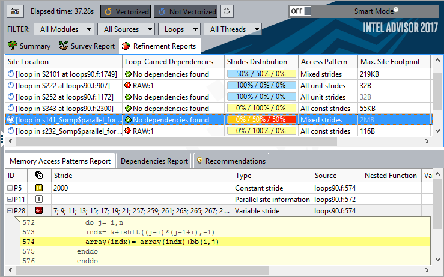Click loop icon for S222 row

coord(11,85)
